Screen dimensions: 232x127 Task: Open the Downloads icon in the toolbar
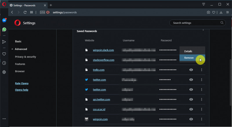[x=221, y=12]
